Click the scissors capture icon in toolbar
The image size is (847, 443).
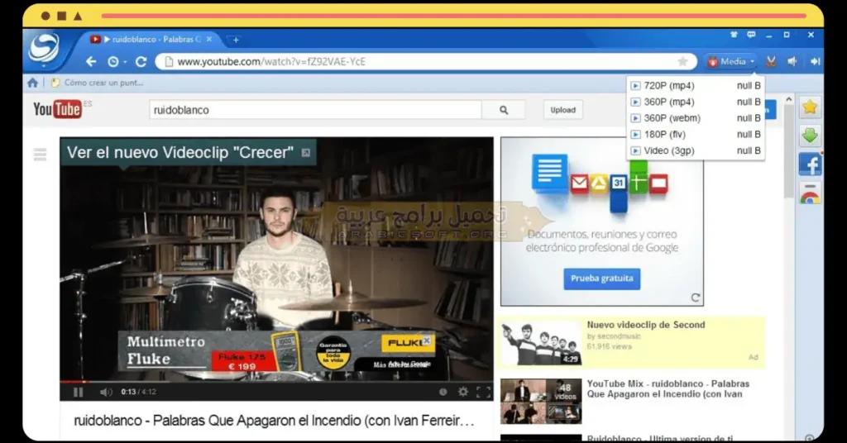pos(771,61)
